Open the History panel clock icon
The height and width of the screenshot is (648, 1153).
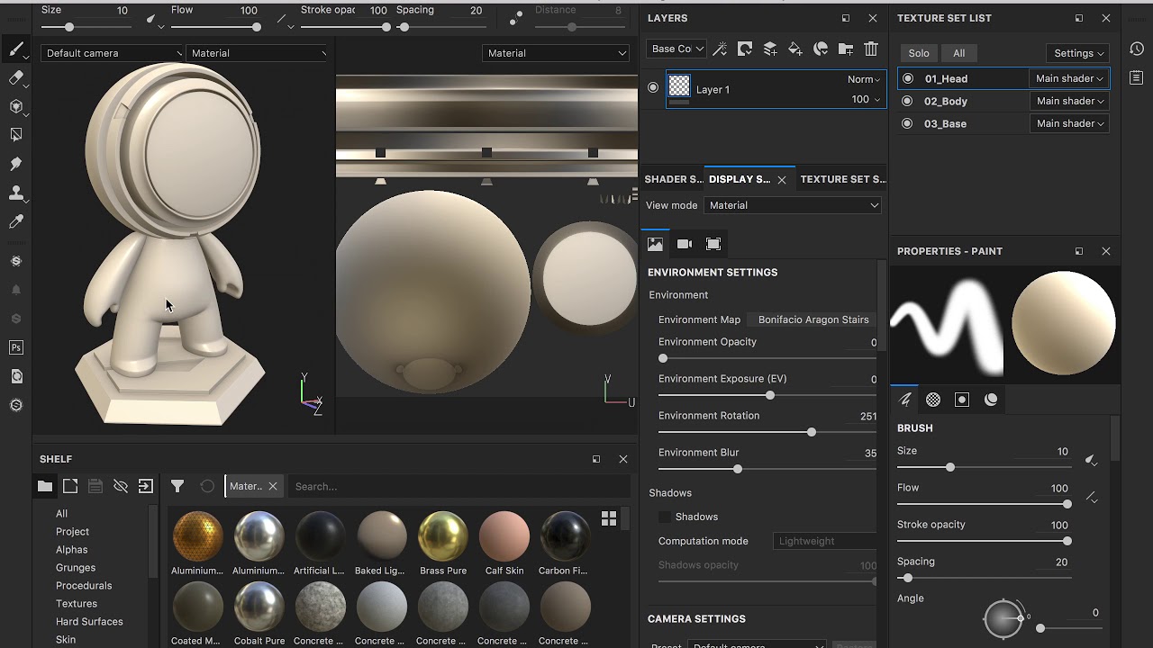tap(1138, 49)
